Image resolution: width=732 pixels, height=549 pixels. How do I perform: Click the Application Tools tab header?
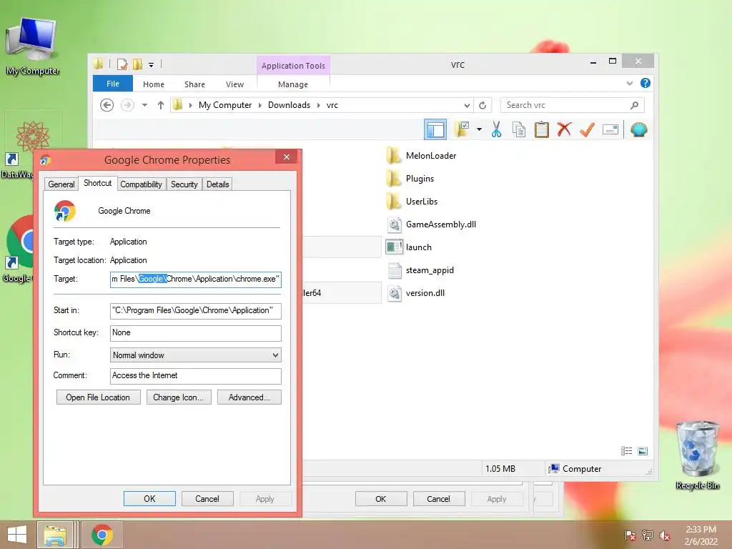[x=293, y=66]
